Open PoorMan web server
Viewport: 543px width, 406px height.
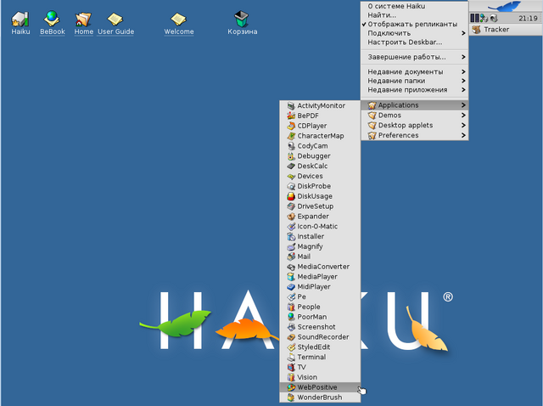point(320,317)
